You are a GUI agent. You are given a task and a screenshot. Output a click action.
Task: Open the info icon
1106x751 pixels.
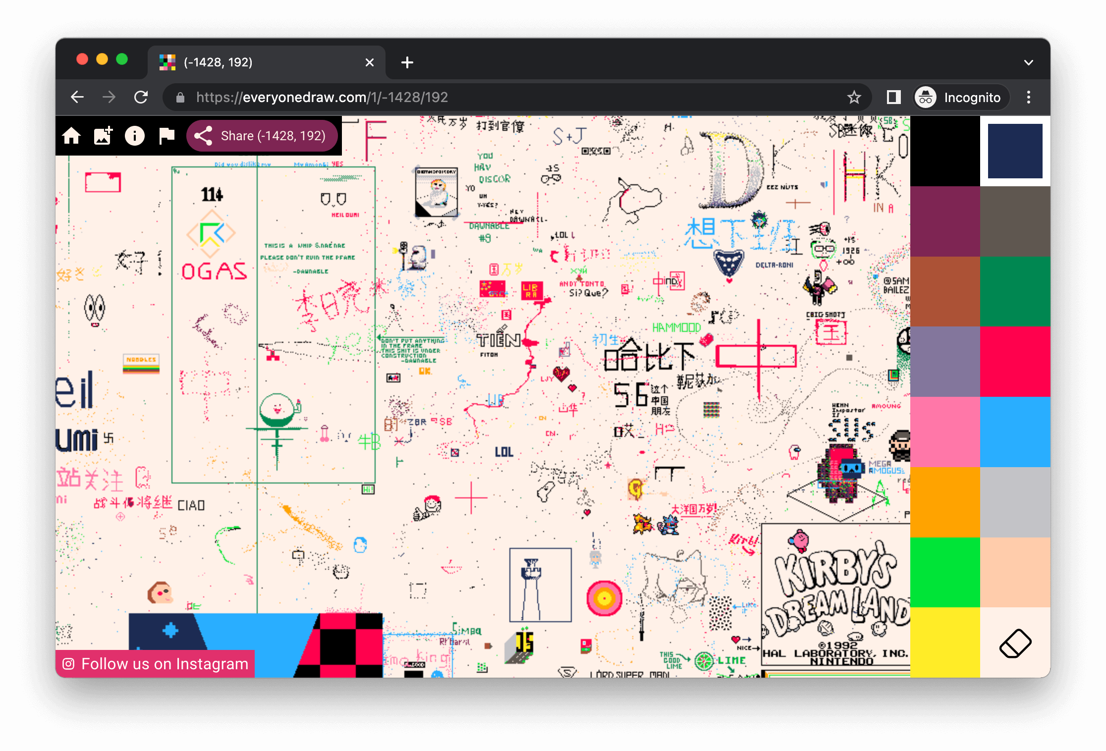click(x=135, y=135)
